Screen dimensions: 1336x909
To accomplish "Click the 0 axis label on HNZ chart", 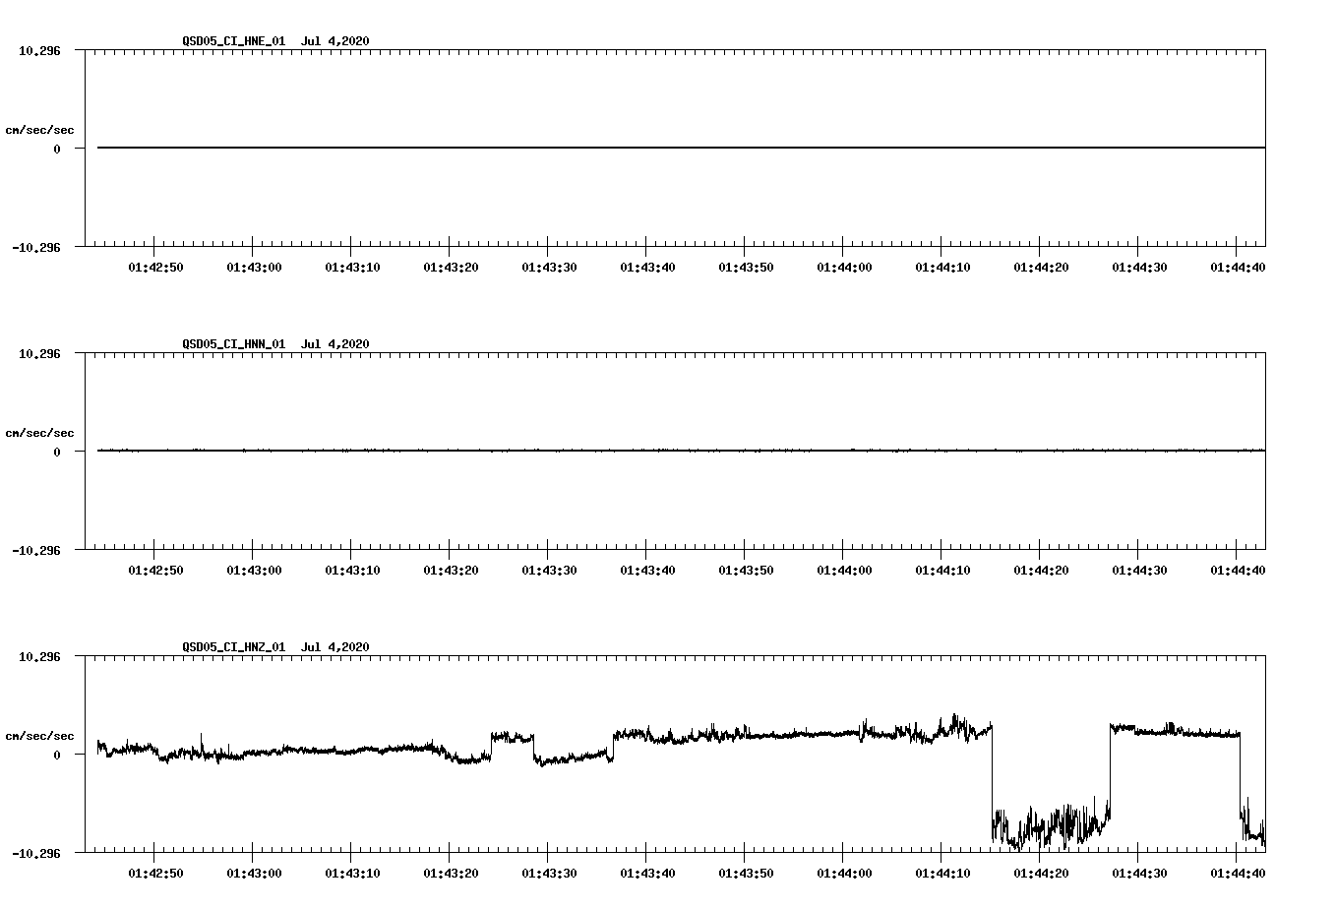I will pos(57,755).
